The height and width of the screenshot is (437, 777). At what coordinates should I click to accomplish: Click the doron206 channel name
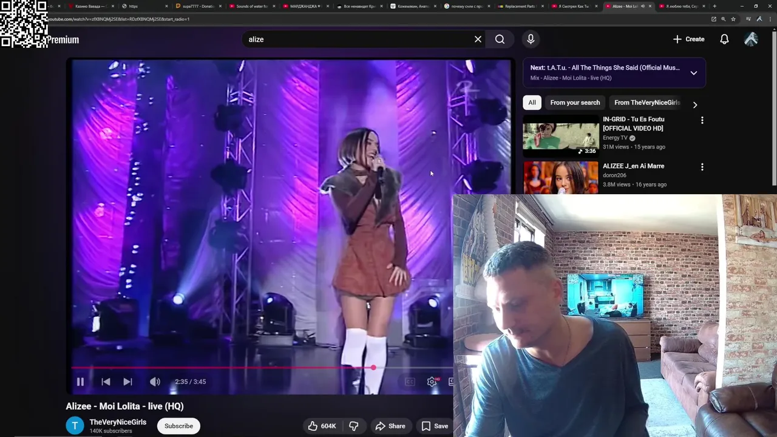[x=614, y=175]
